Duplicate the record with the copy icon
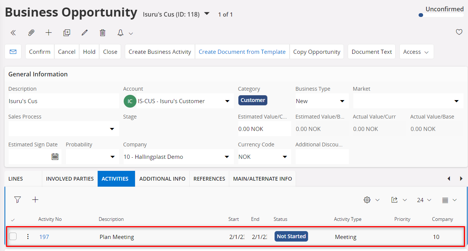468x251 pixels. coord(67,33)
